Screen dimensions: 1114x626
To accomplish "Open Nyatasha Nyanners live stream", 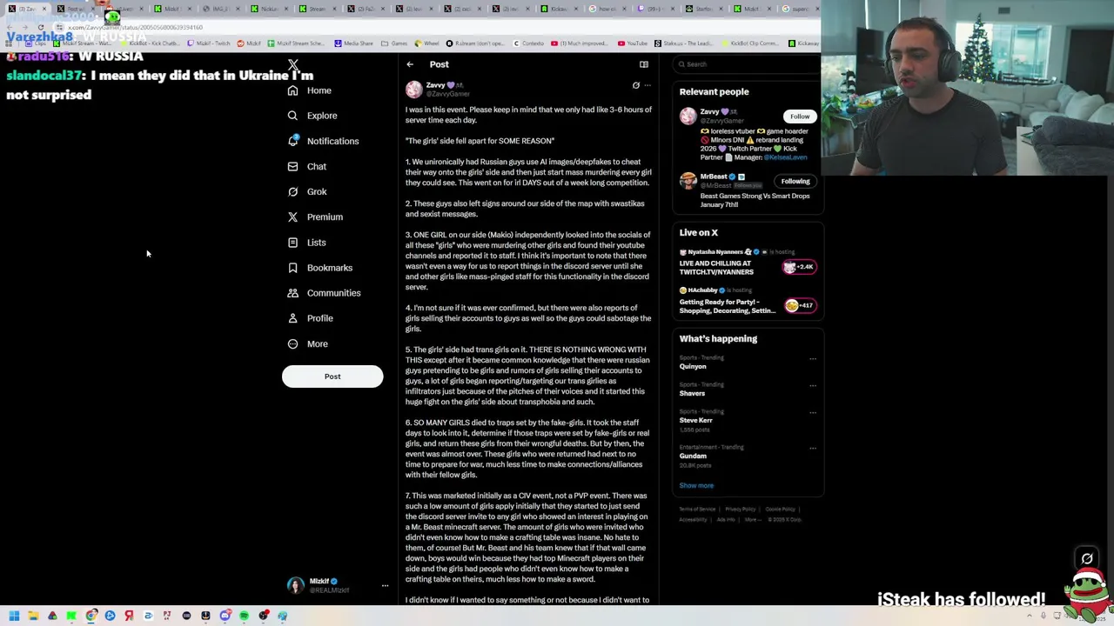I will pyautogui.click(x=747, y=262).
